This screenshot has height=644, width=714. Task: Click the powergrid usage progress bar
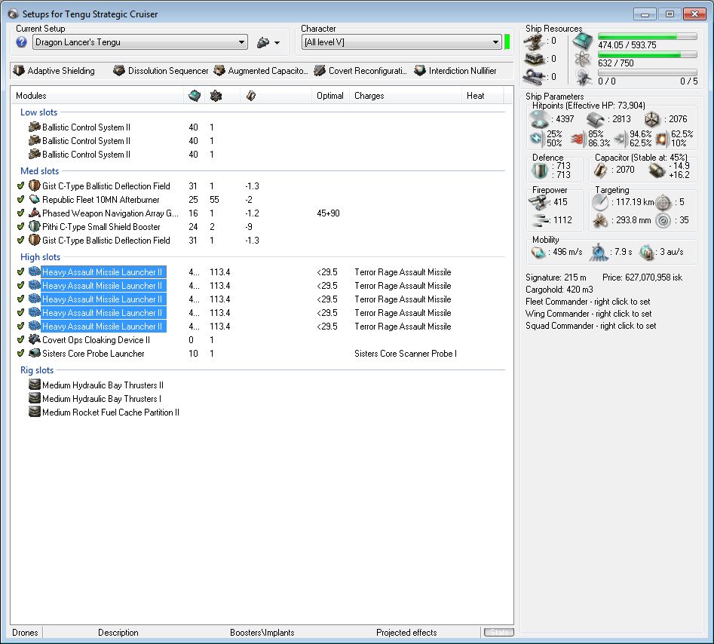[x=647, y=54]
